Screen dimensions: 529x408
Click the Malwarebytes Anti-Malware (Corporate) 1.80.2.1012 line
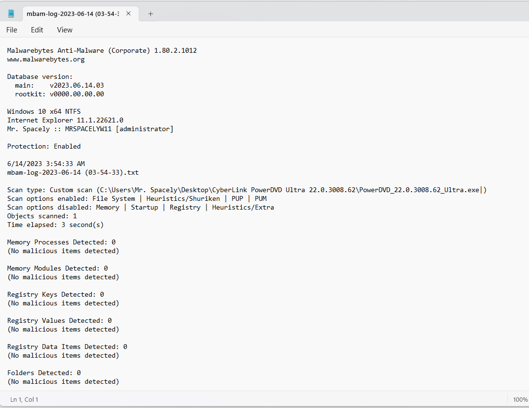click(x=102, y=51)
